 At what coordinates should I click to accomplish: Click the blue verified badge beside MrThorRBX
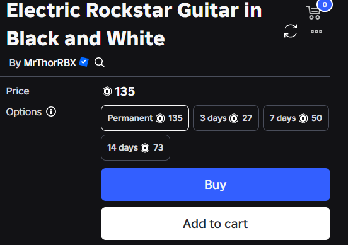pyautogui.click(x=84, y=62)
